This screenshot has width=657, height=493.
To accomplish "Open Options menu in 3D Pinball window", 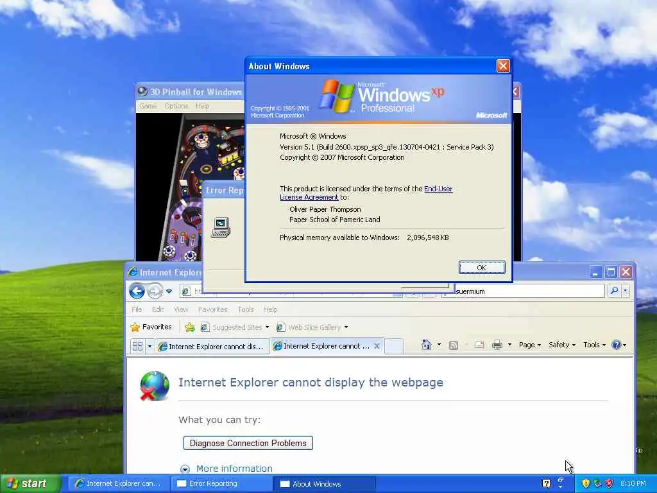I will [176, 106].
